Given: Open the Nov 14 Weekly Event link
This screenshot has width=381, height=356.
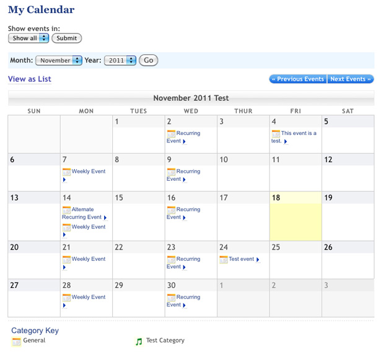Looking at the screenshot, I should click(x=89, y=227).
